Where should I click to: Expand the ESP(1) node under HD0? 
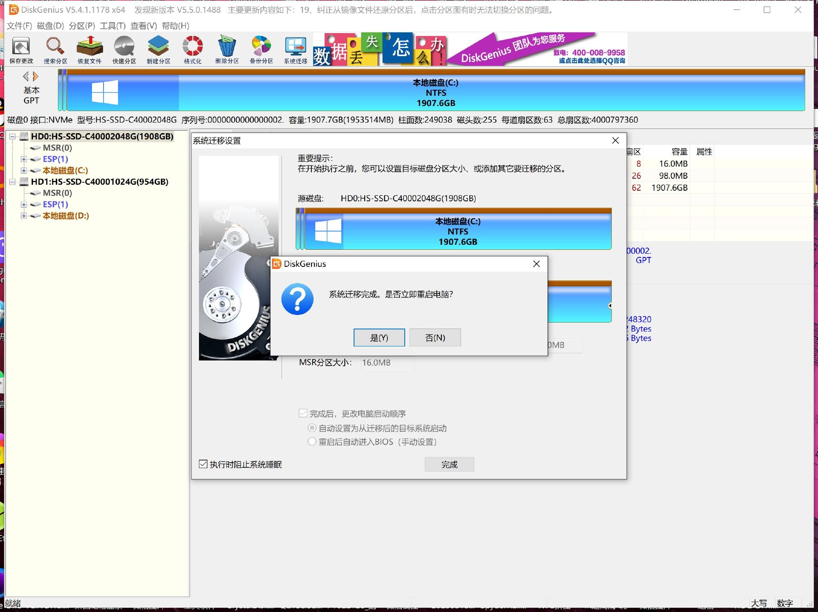coord(24,159)
